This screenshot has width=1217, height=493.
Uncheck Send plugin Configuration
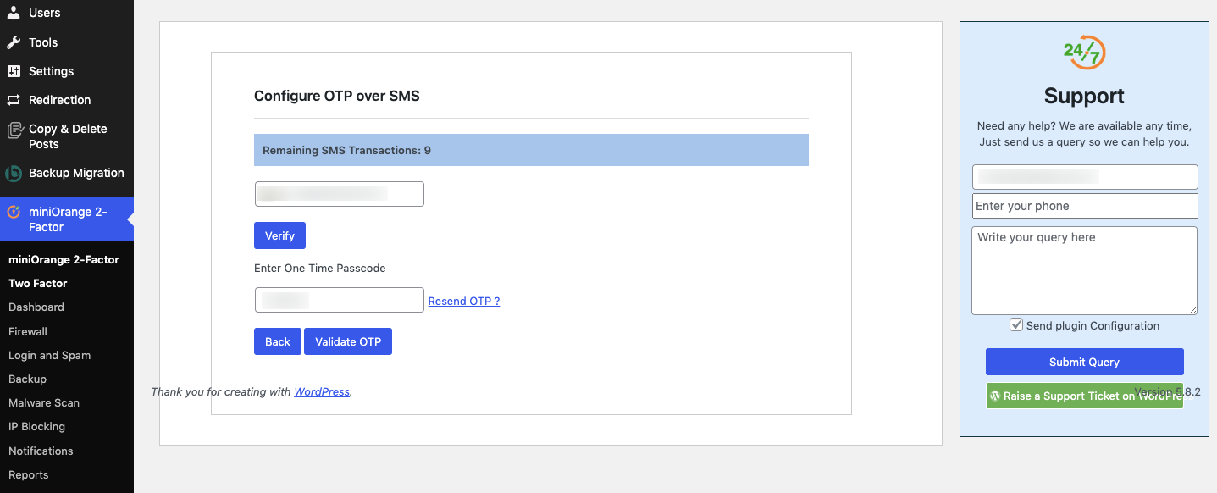click(x=1015, y=324)
